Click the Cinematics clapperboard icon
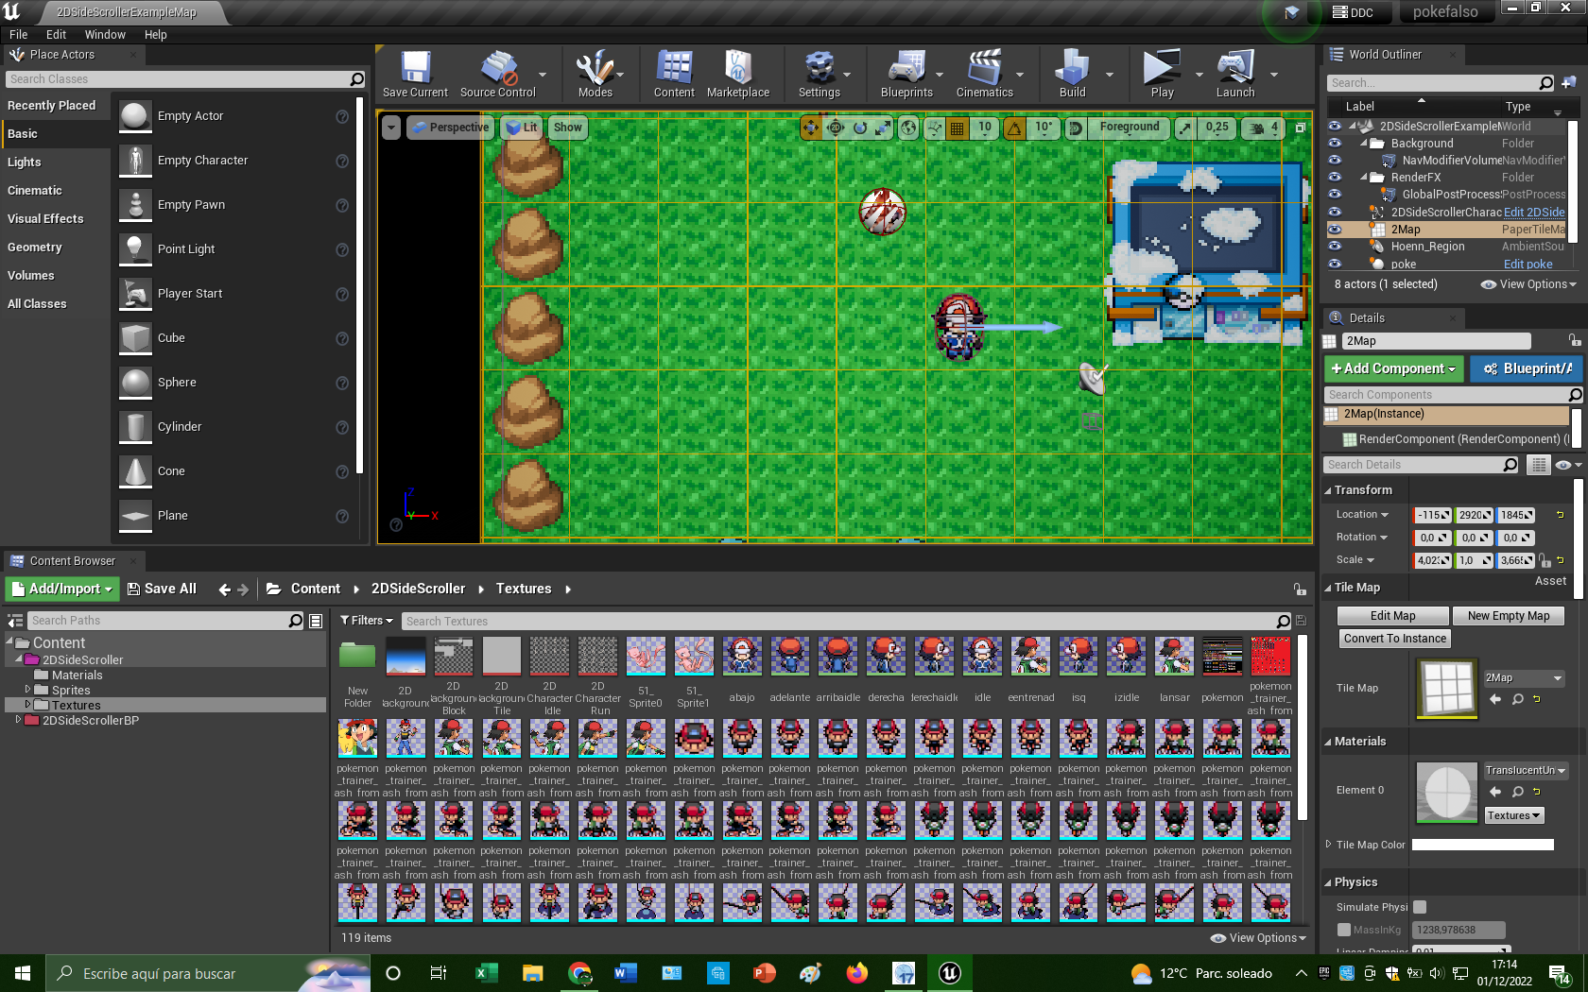 tap(984, 75)
